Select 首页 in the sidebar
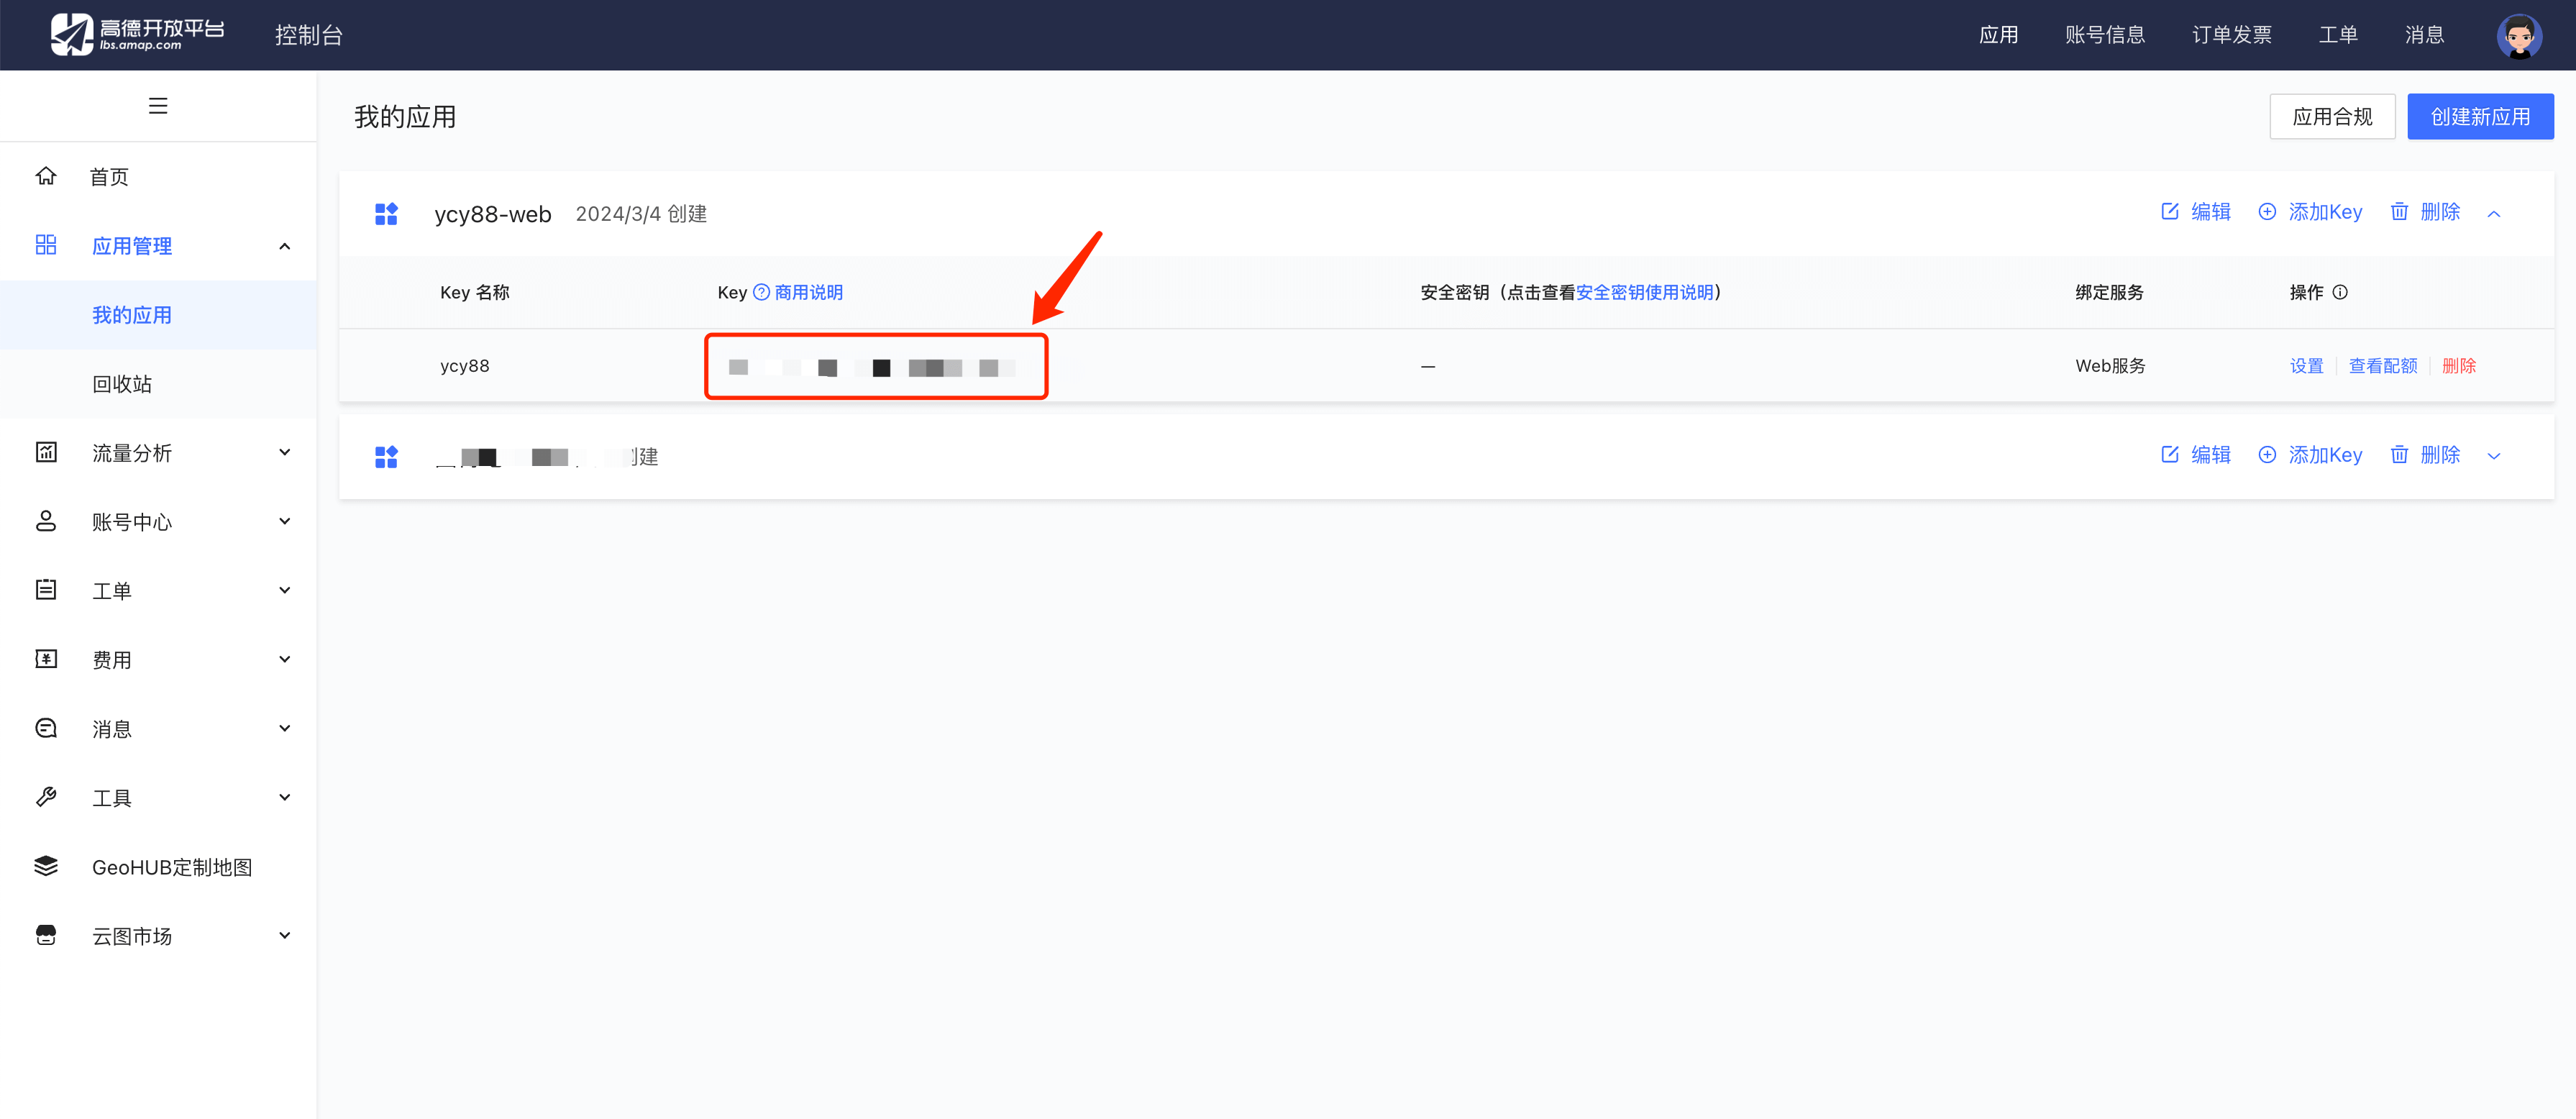Image resolution: width=2576 pixels, height=1119 pixels. (x=109, y=177)
